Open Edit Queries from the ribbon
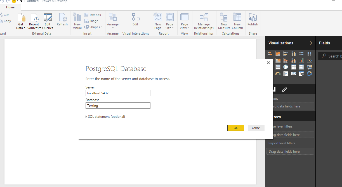 (48, 21)
